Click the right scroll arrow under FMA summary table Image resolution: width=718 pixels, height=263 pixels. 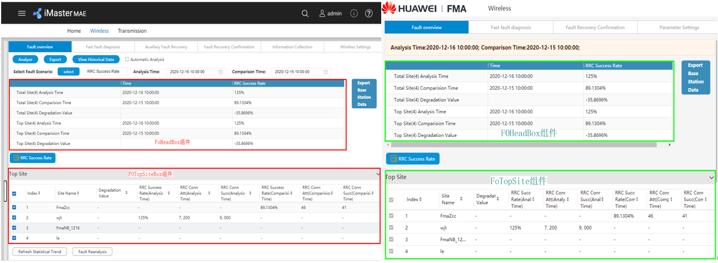[670, 144]
